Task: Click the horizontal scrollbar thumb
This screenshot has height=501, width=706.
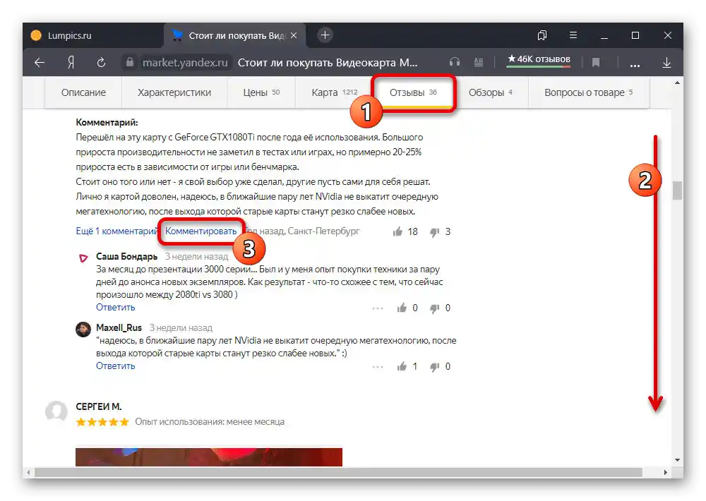Action: [x=338, y=472]
